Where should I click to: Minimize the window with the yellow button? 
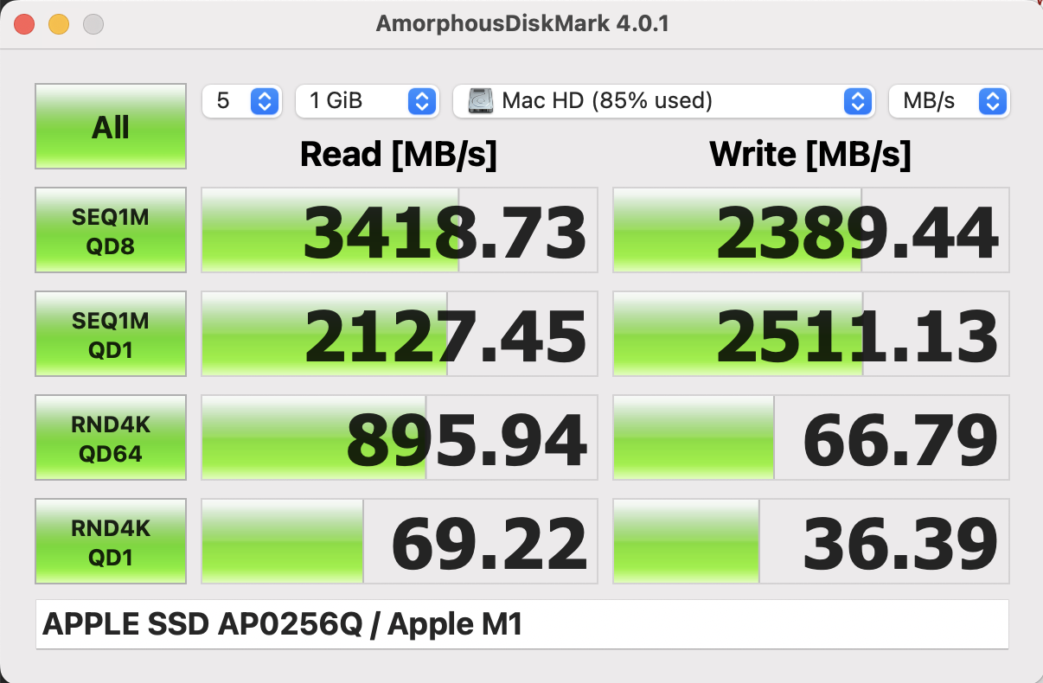coord(59,24)
